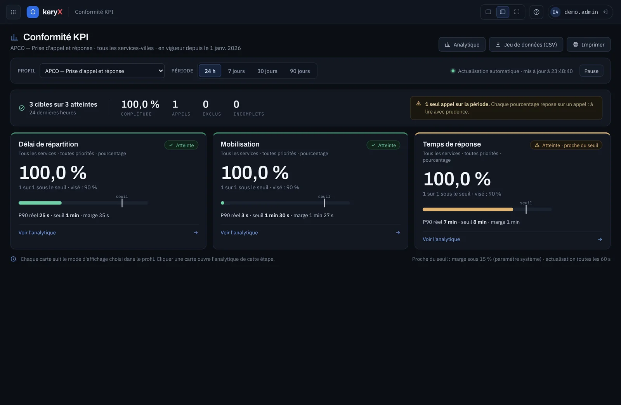This screenshot has width=621, height=405.
Task: Pause the automatic refresh
Action: (x=591, y=71)
